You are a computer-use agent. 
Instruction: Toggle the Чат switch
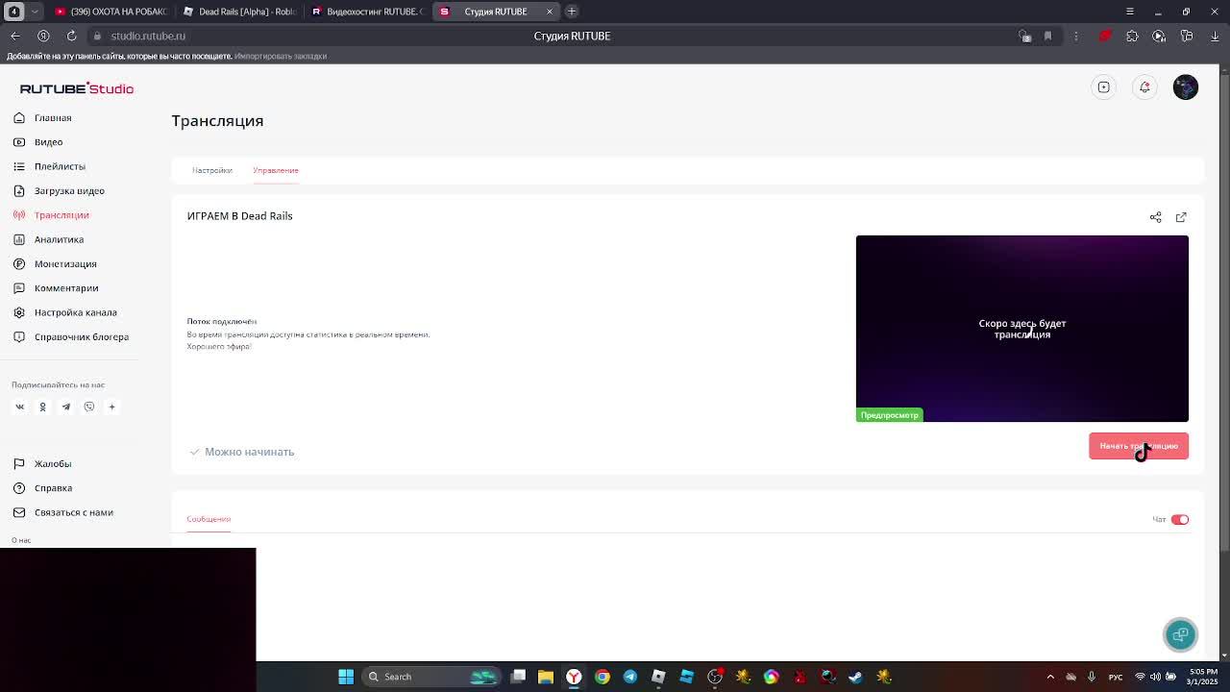pyautogui.click(x=1180, y=520)
